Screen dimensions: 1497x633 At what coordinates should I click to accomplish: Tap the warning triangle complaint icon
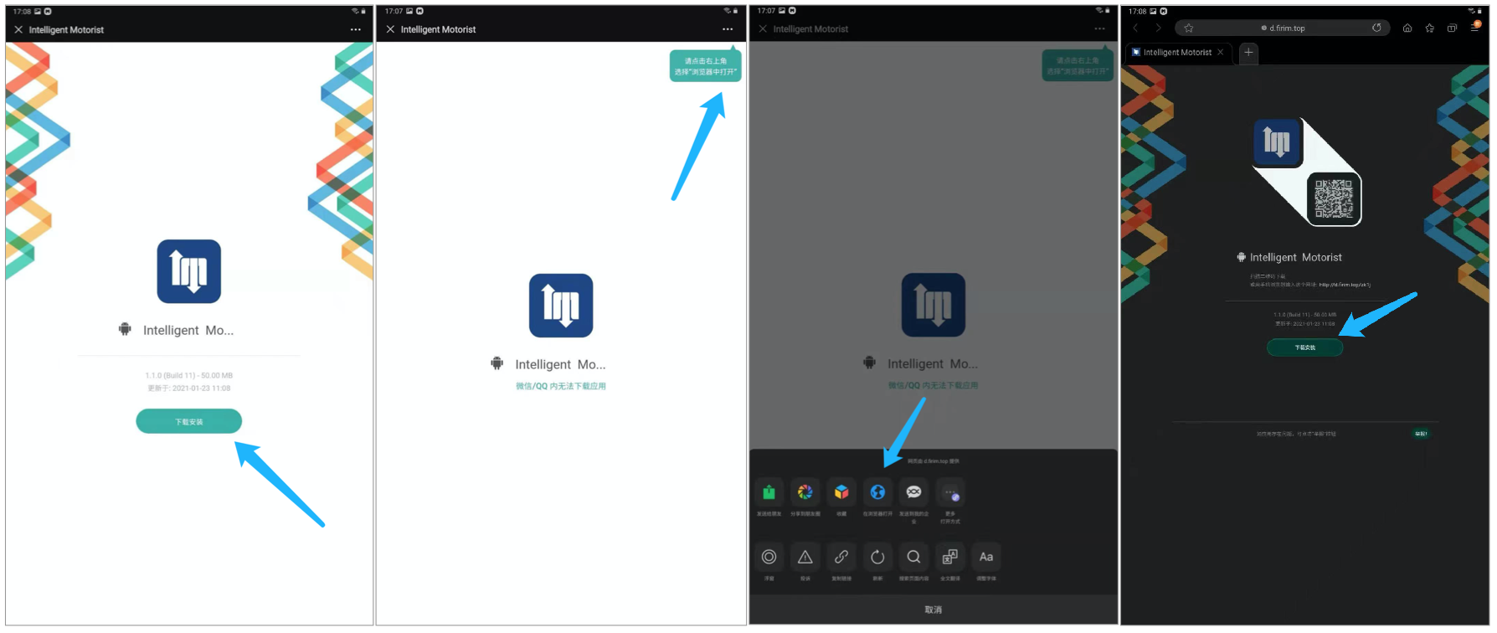(805, 557)
